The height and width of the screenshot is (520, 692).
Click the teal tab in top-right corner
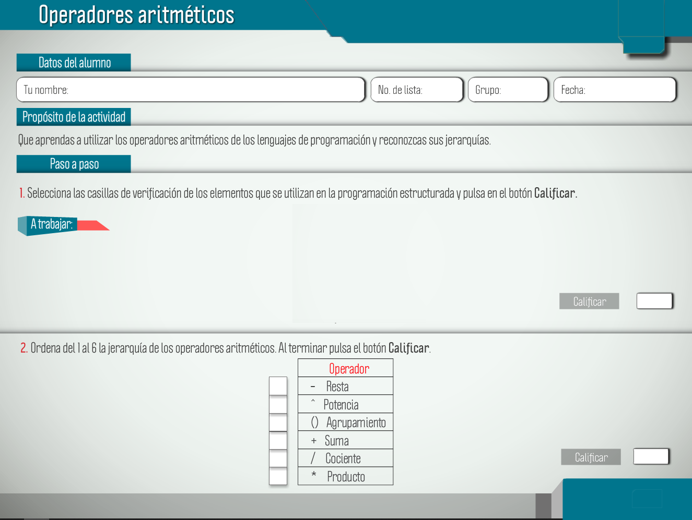point(641,26)
